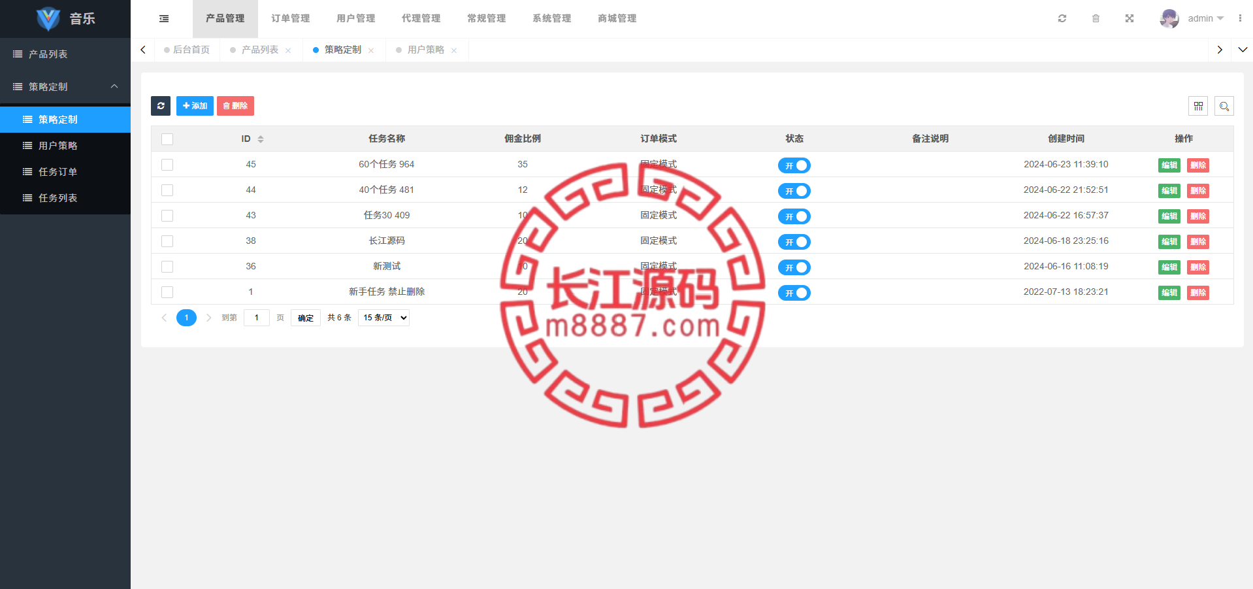Open the 常规管理 top menu
1253x589 pixels.
pyautogui.click(x=487, y=18)
